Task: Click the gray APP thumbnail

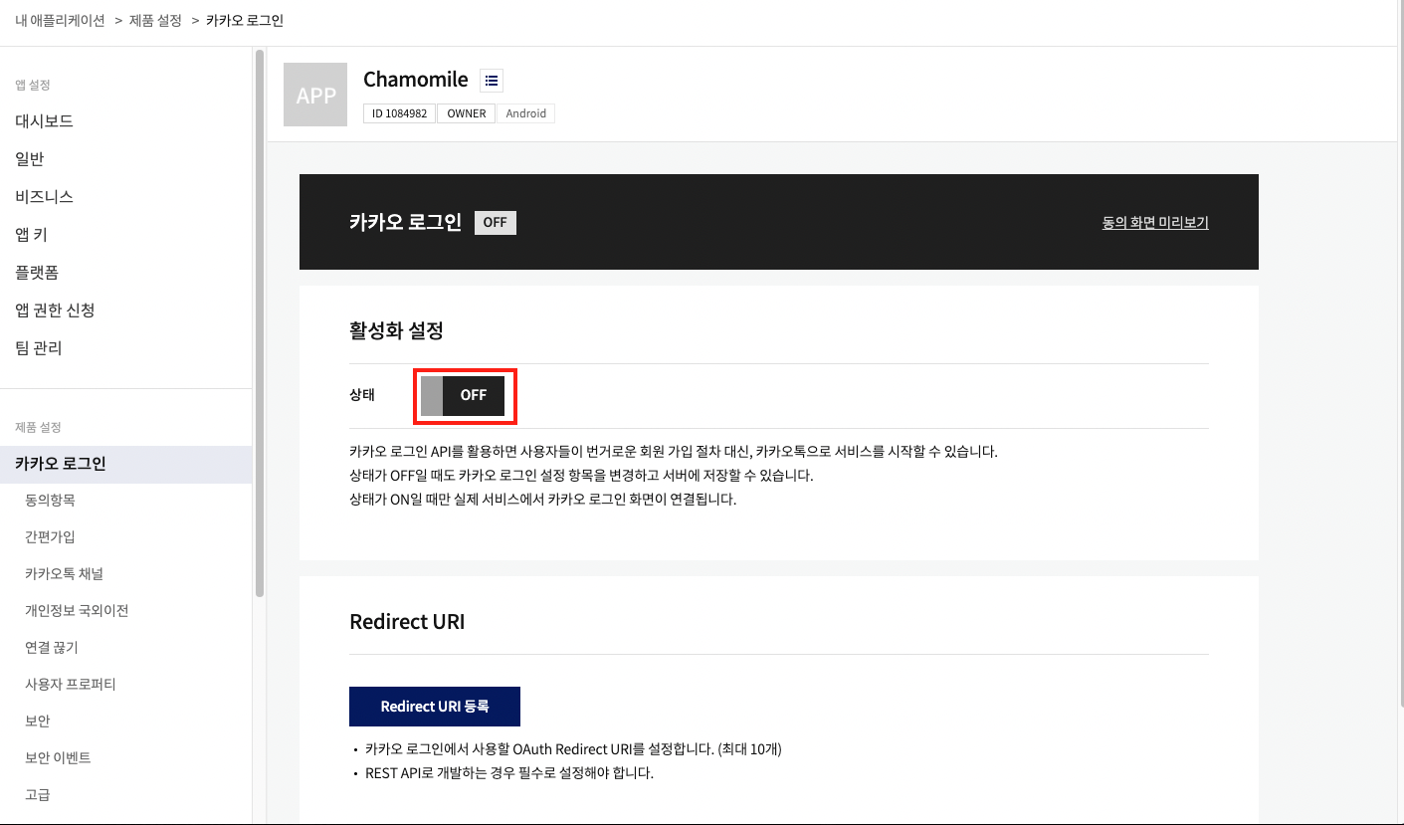Action: point(315,95)
